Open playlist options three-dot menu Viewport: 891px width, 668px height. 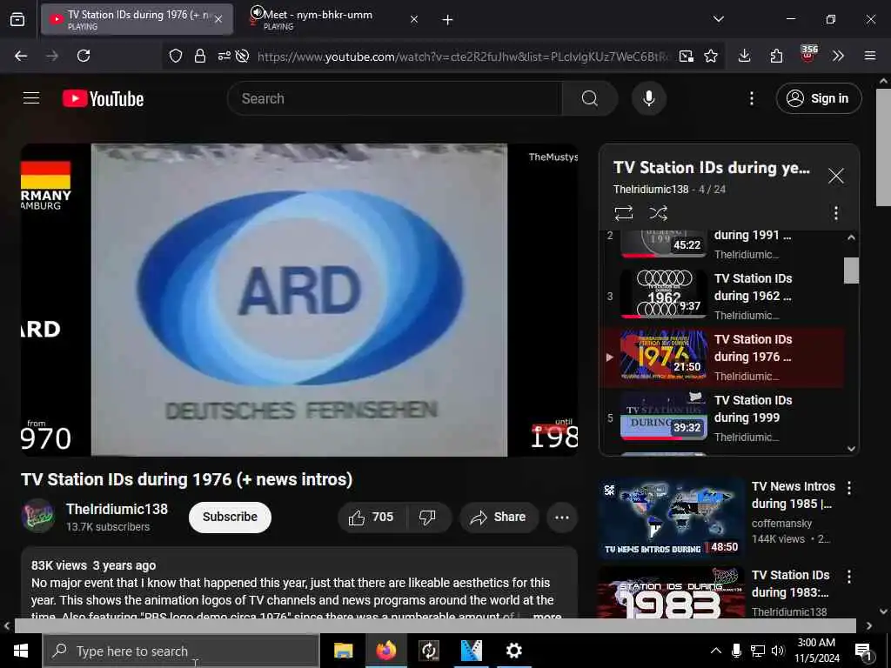(x=835, y=213)
